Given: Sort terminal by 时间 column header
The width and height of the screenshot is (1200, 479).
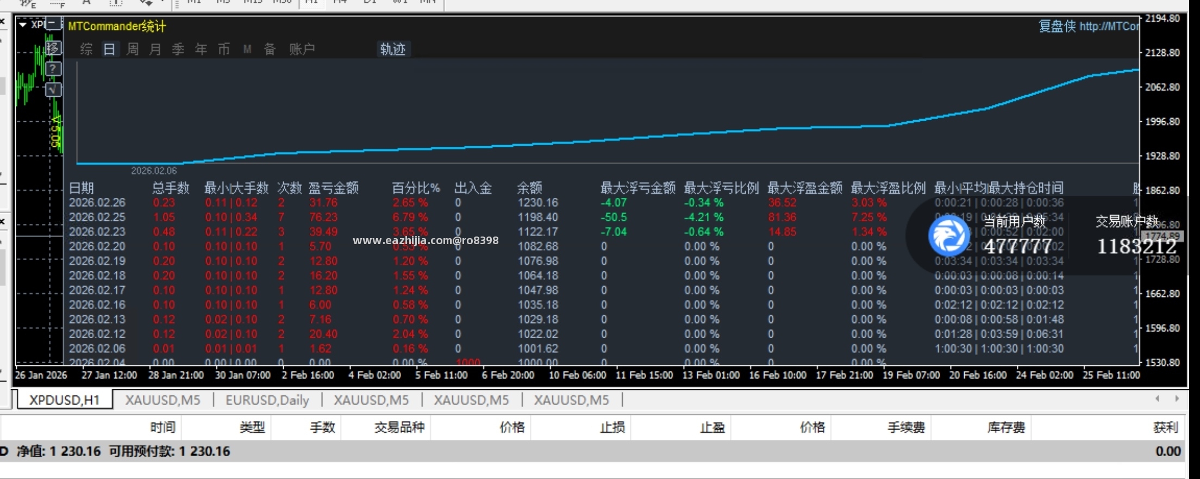Looking at the screenshot, I should 162,427.
